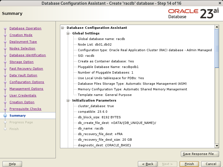Click the Database Operation step bullet
This screenshot has width=223, height=167.
[x=5, y=28]
